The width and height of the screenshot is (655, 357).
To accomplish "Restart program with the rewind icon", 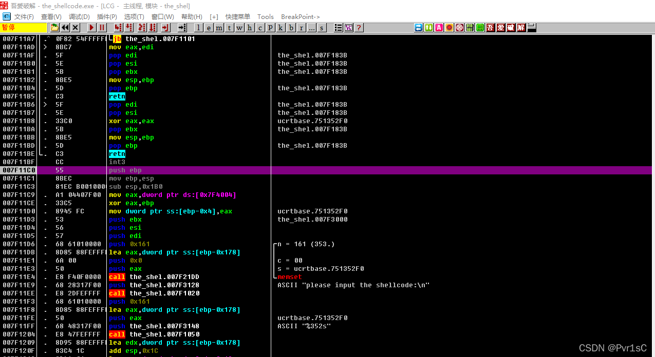I will click(x=65, y=28).
